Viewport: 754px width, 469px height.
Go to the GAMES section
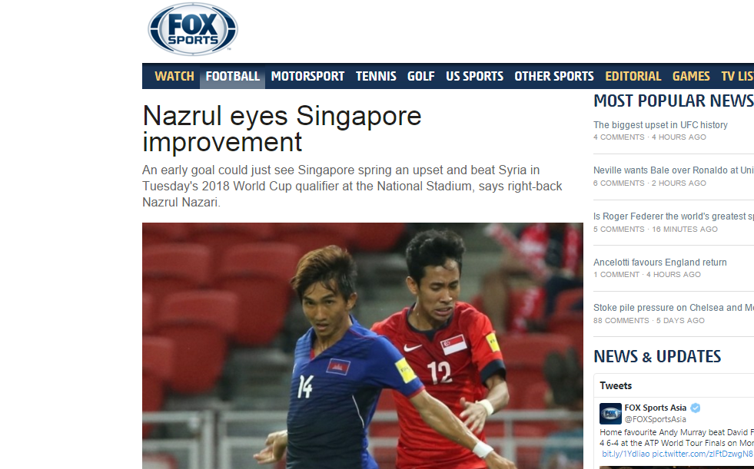691,76
